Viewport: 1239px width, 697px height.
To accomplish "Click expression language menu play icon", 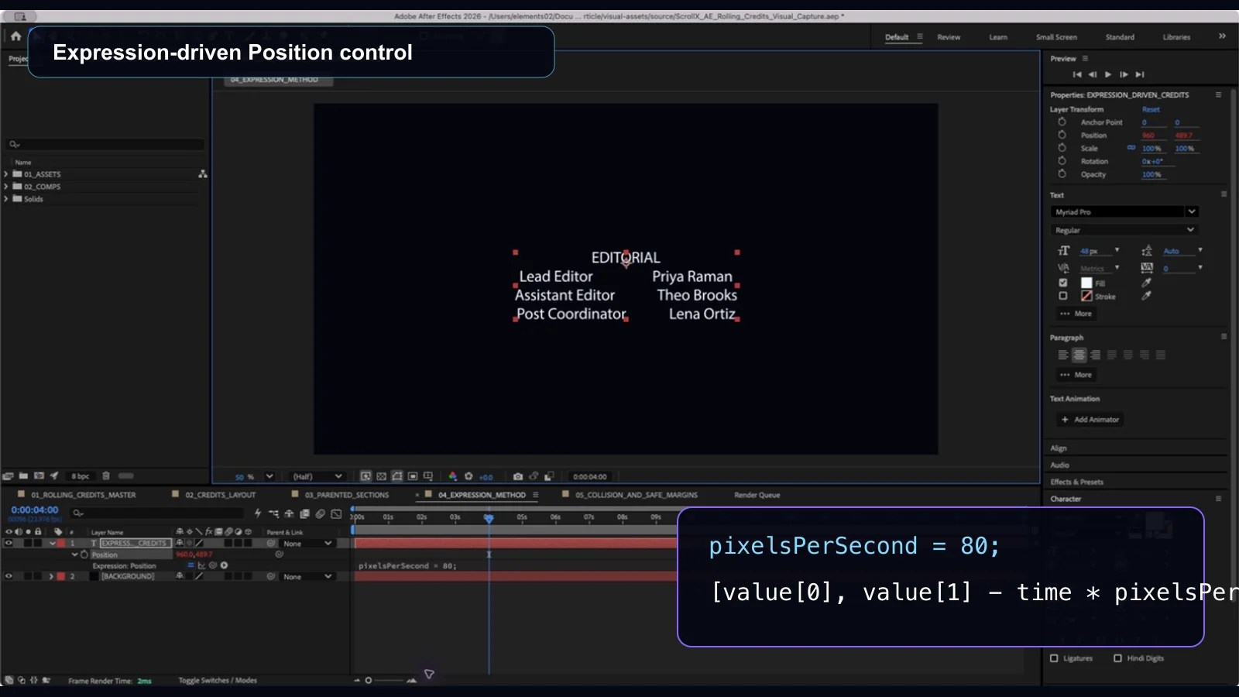I will pos(225,565).
